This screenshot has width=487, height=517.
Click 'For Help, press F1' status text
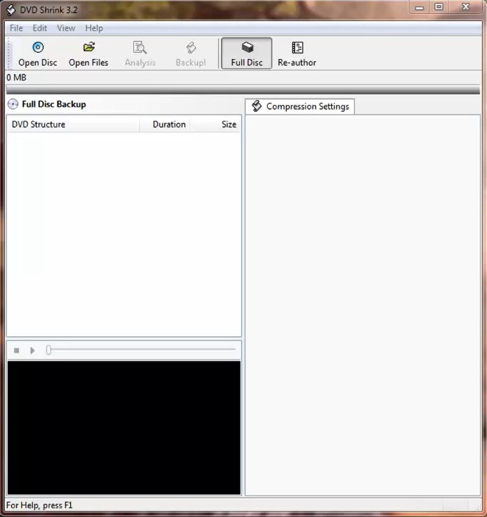click(39, 505)
